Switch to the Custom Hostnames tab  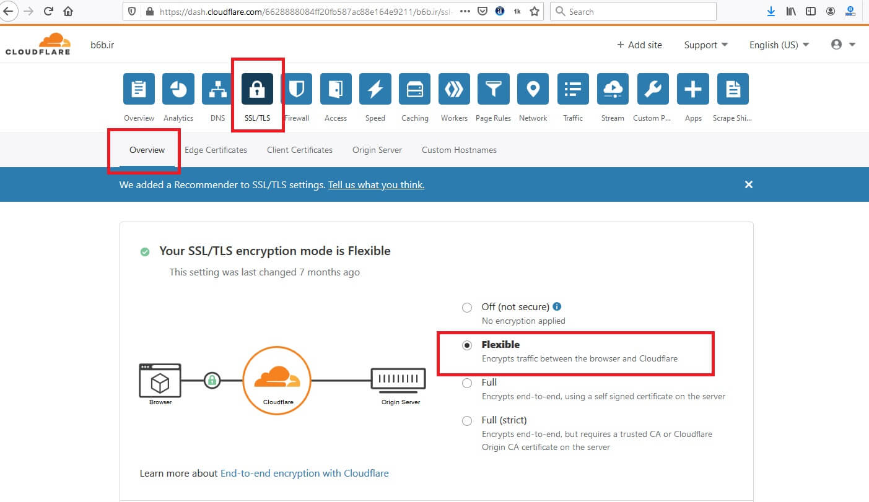pyautogui.click(x=459, y=150)
